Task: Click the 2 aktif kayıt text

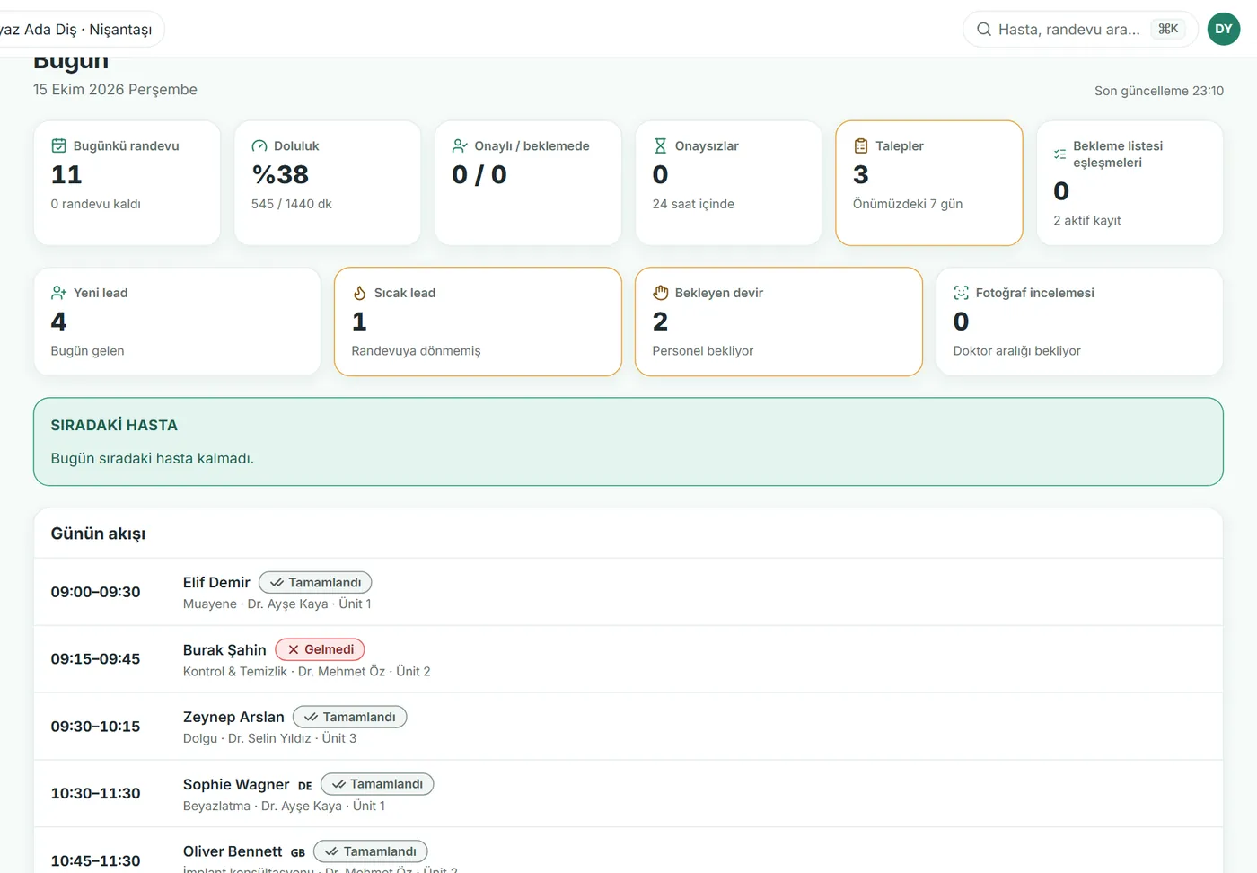Action: 1087,220
